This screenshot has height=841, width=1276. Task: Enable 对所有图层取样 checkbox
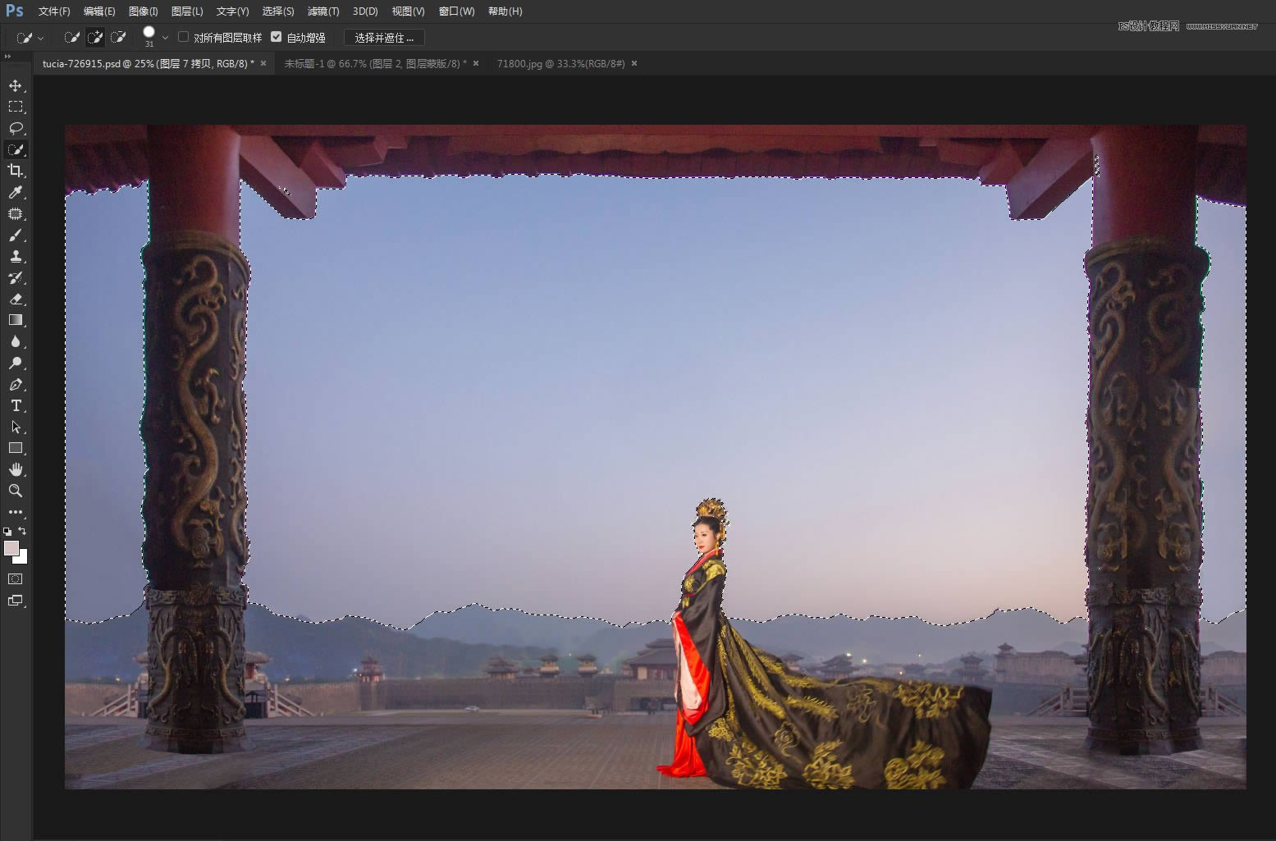click(184, 37)
